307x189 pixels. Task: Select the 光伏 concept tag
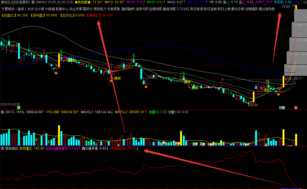pyautogui.click(x=30, y=9)
